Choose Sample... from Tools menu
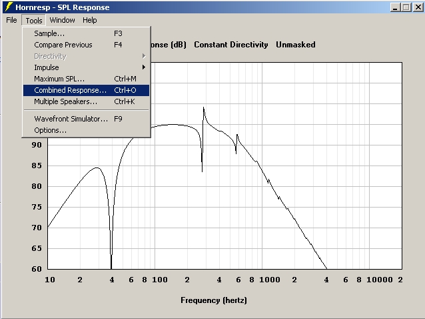This screenshot has height=319, width=425. [86, 33]
